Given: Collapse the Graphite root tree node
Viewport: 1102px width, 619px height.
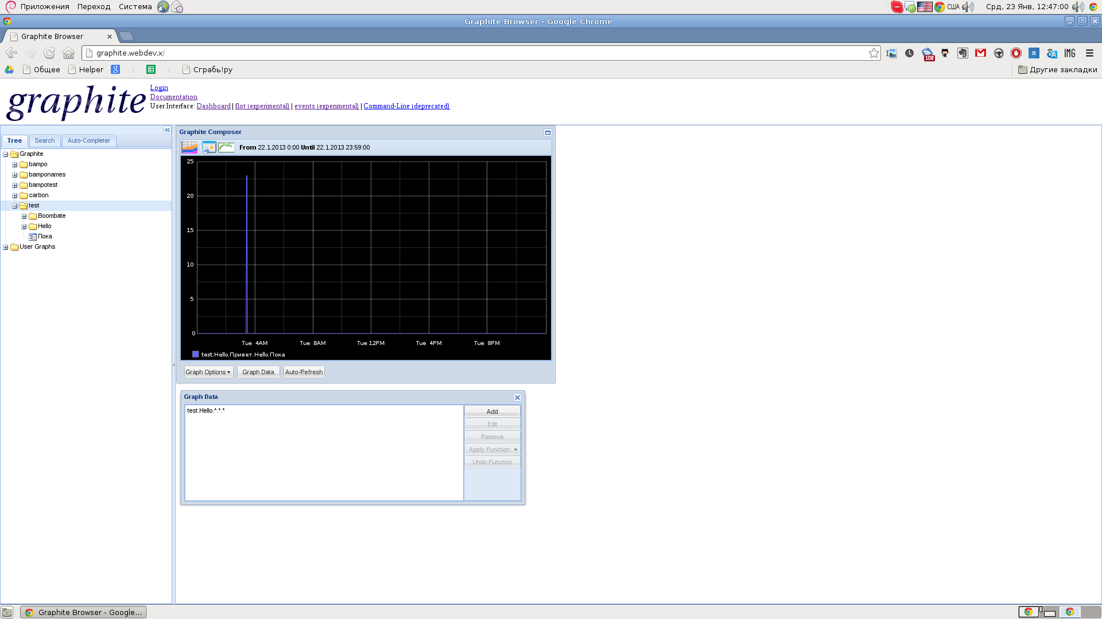Looking at the screenshot, I should [6, 154].
